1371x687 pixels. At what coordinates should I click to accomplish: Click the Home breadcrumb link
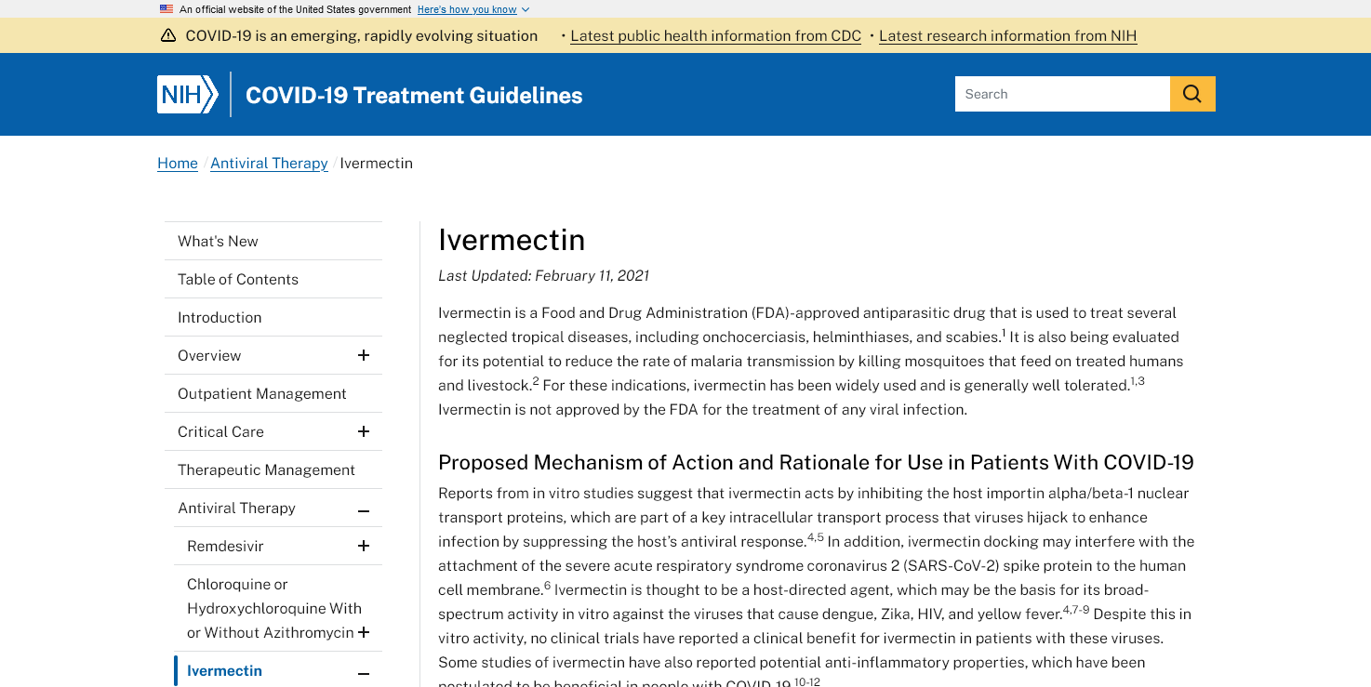coord(178,163)
